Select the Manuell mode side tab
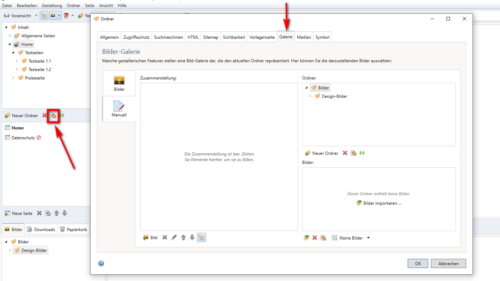 pos(119,109)
